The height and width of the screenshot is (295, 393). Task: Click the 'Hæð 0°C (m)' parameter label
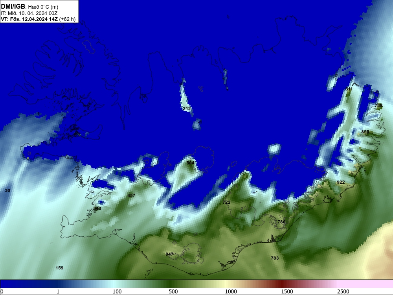tap(43, 7)
